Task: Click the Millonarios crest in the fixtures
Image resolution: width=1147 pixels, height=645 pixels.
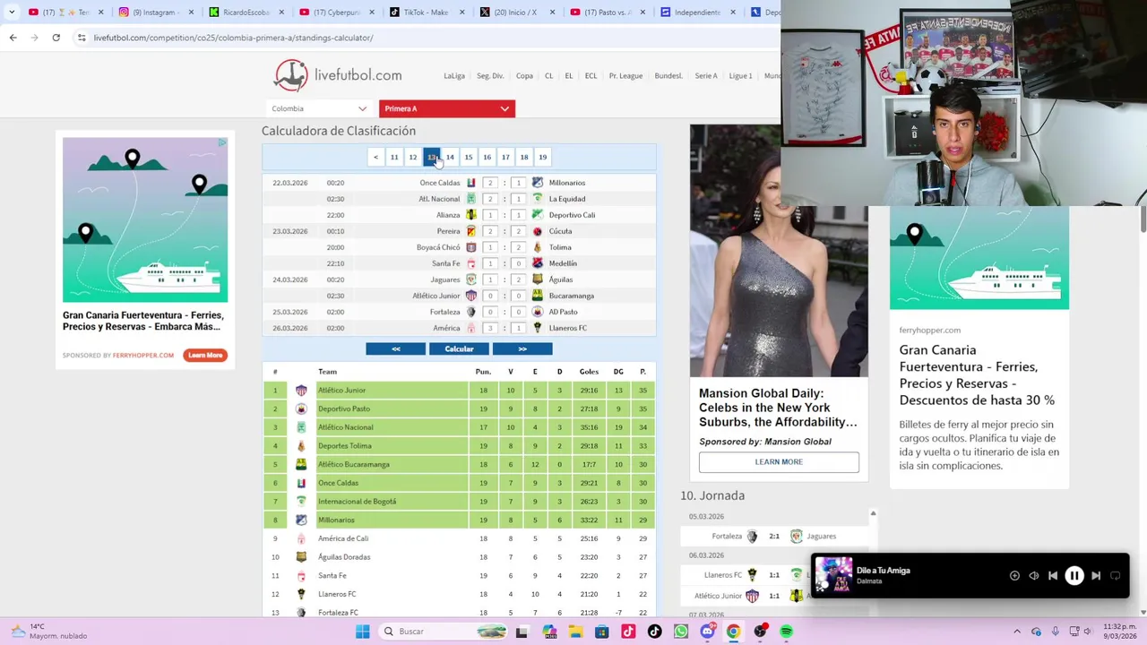Action: pos(538,183)
